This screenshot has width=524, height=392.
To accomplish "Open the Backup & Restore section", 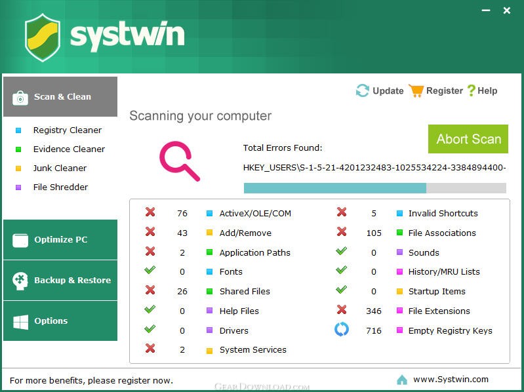I will pos(60,281).
